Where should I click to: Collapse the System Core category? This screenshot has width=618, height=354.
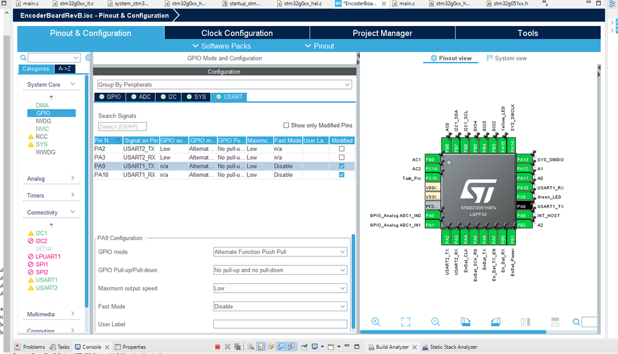pyautogui.click(x=51, y=84)
